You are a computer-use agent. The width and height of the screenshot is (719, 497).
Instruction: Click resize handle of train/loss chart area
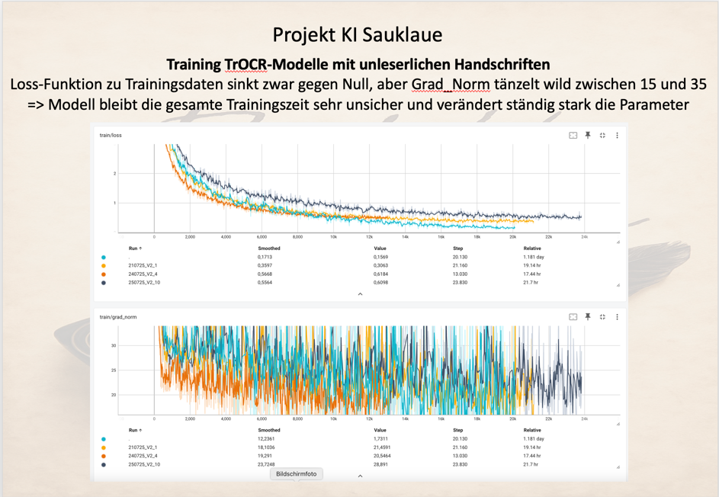click(x=618, y=242)
